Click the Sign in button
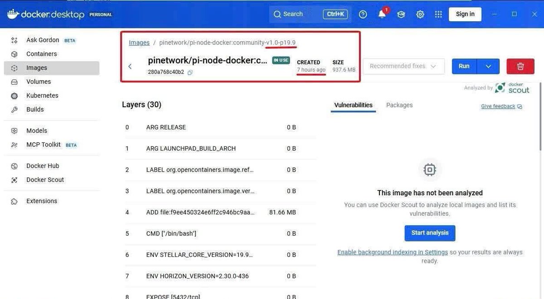Image resolution: width=544 pixels, height=299 pixels. [465, 14]
